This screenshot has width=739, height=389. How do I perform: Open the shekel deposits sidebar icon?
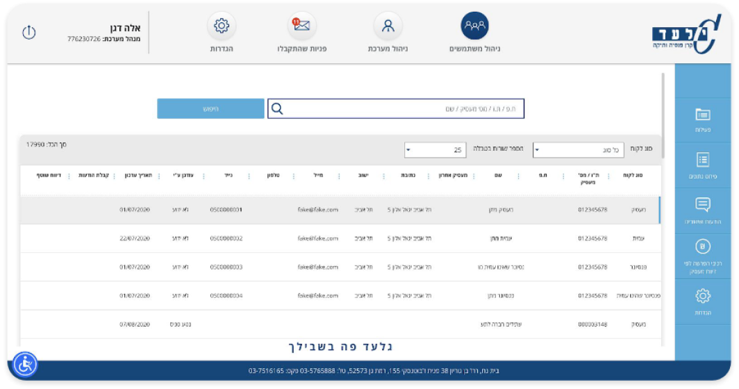click(x=702, y=247)
